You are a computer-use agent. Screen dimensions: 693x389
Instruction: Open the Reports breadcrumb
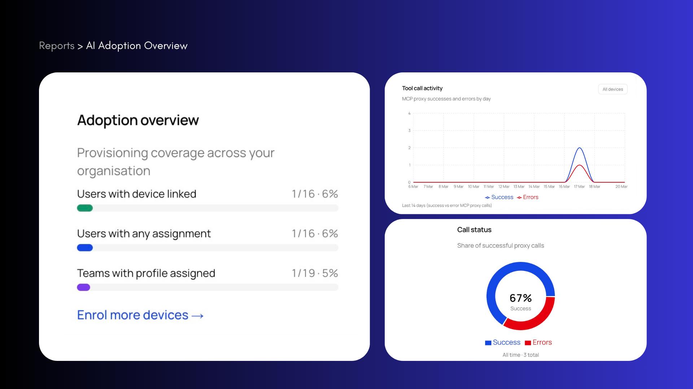tap(56, 45)
